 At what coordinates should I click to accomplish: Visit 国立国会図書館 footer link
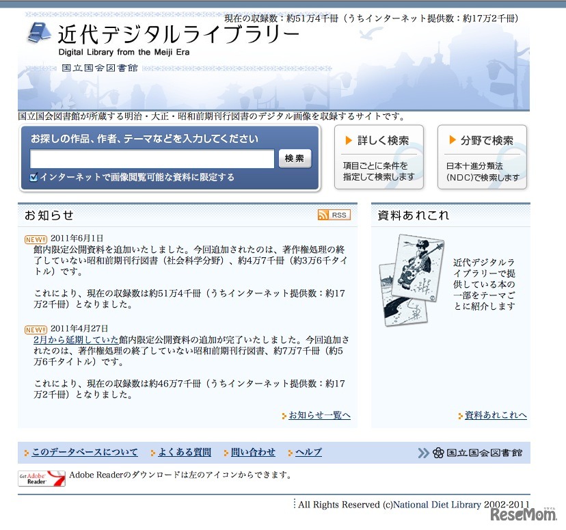(485, 453)
